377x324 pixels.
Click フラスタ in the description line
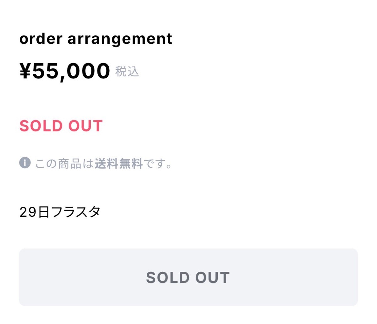[x=75, y=212]
